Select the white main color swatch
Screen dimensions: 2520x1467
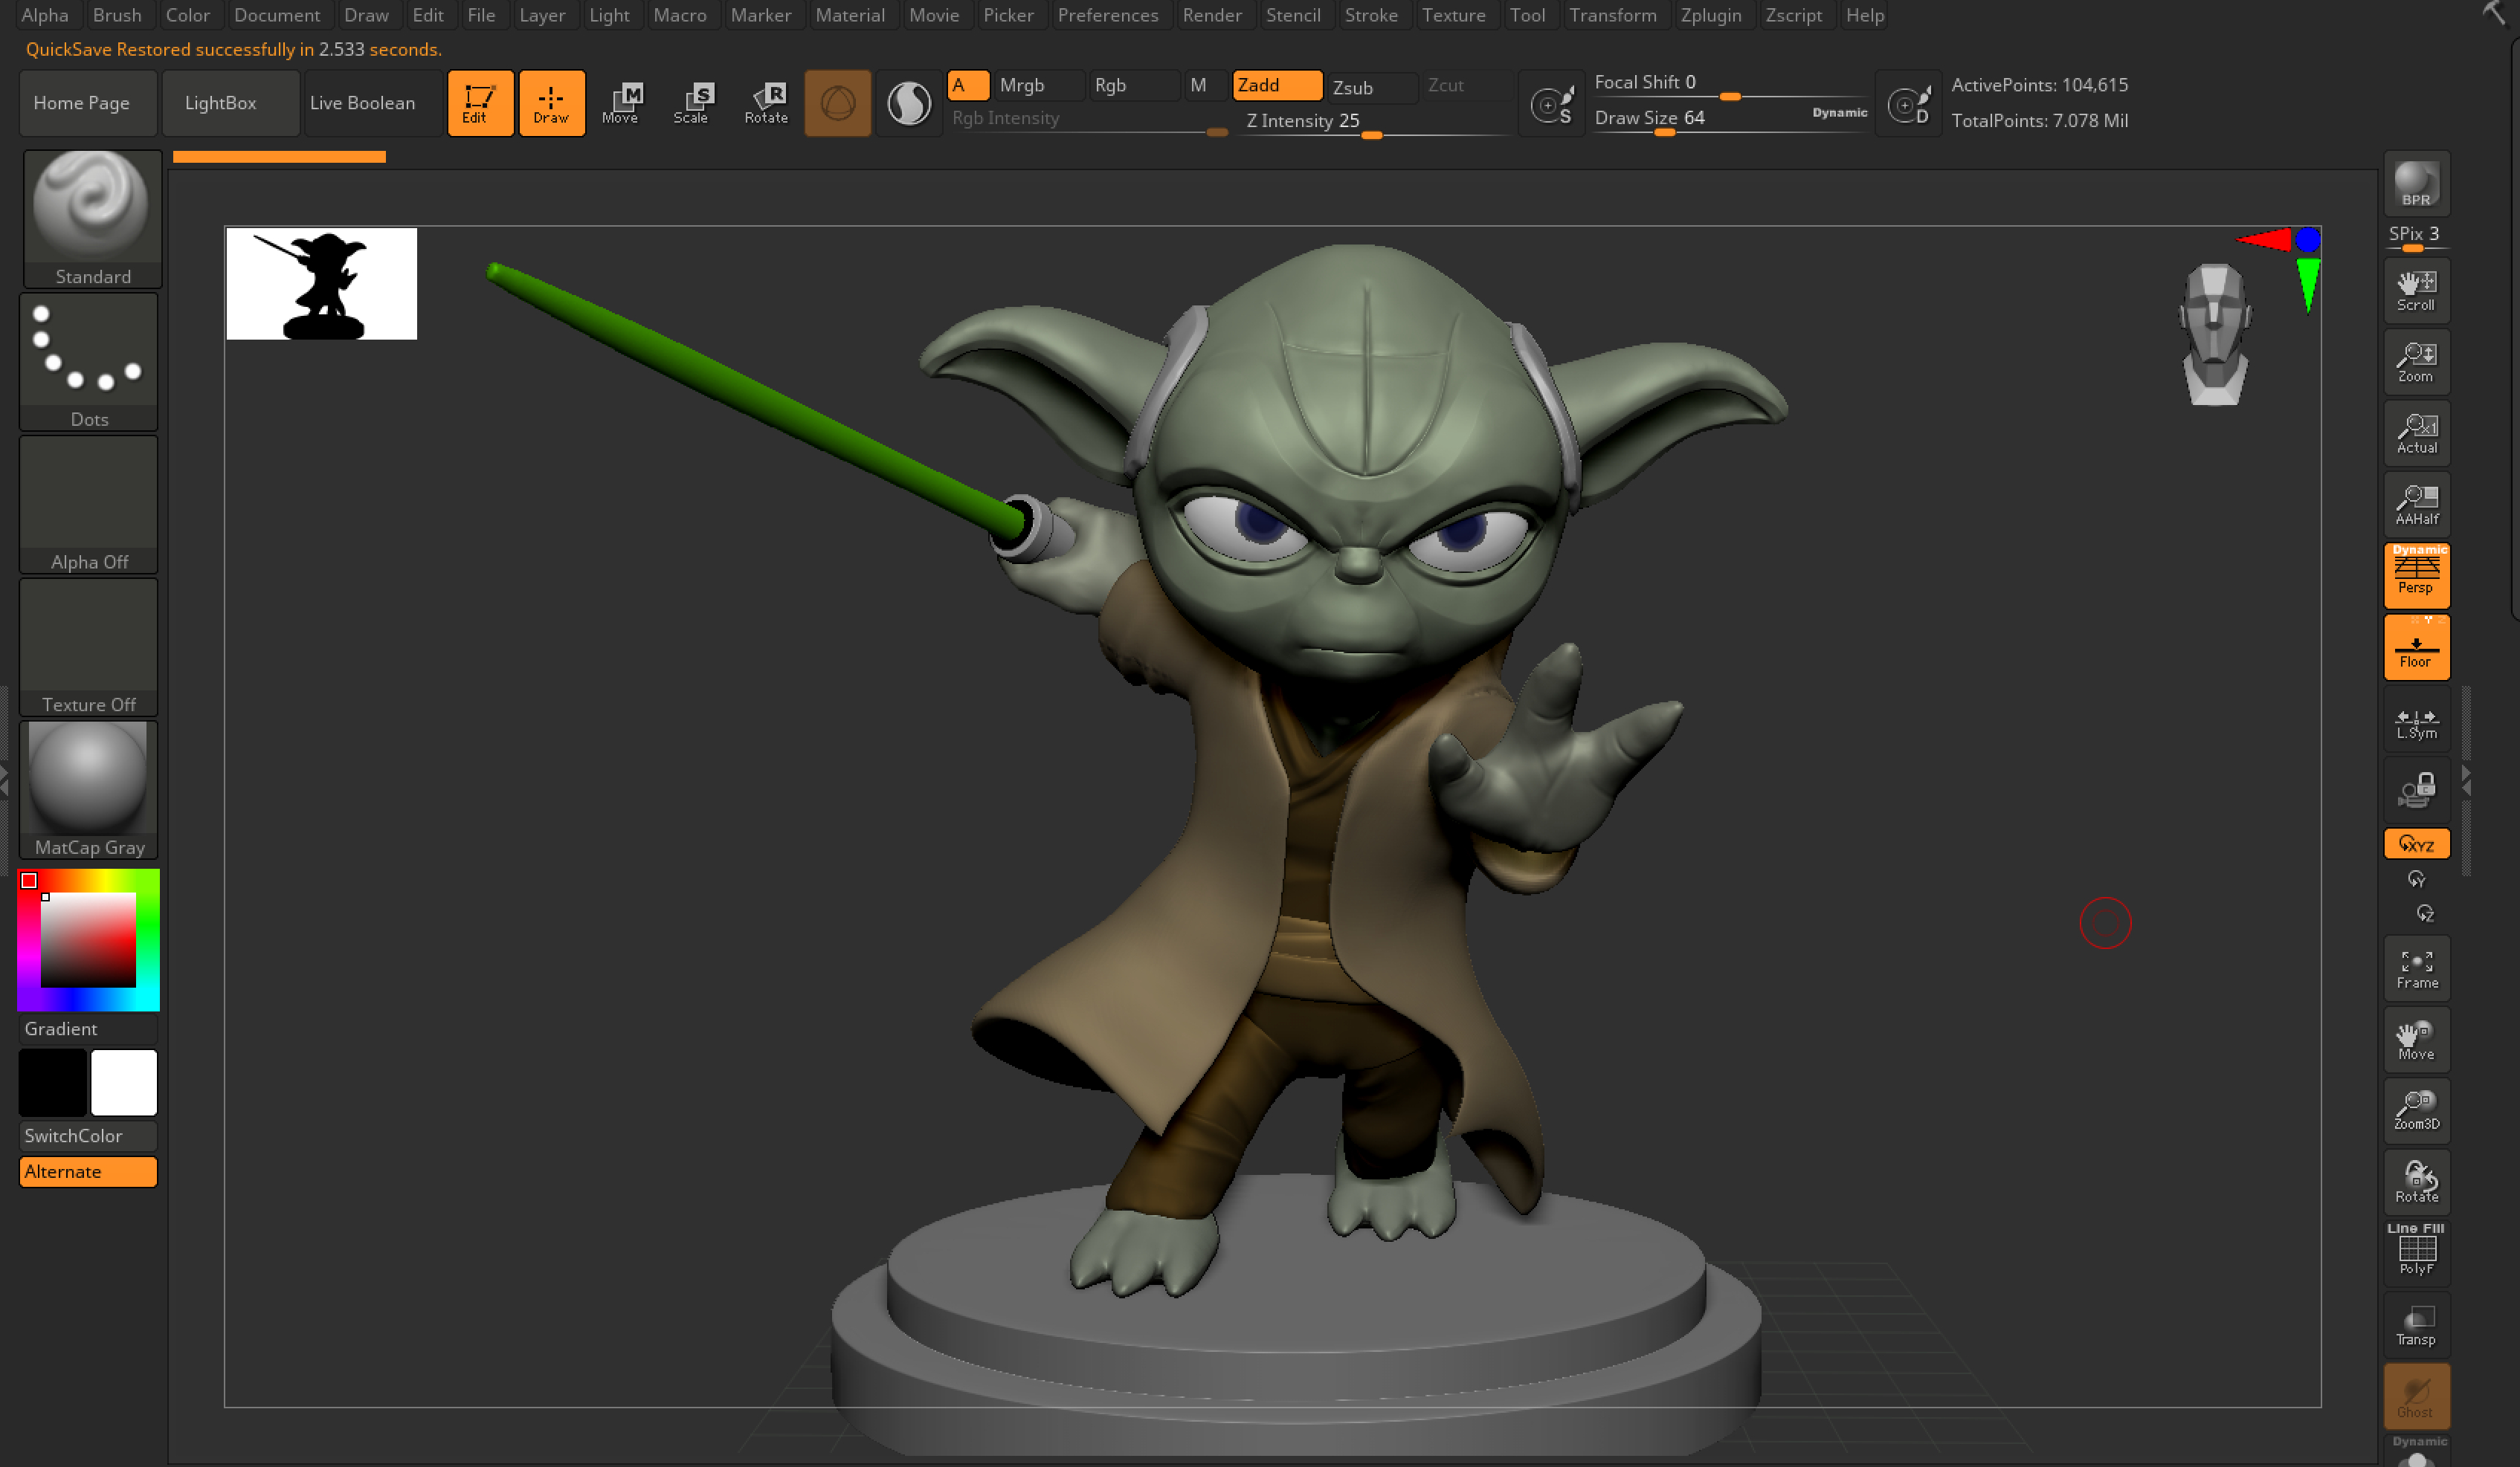click(x=124, y=1082)
